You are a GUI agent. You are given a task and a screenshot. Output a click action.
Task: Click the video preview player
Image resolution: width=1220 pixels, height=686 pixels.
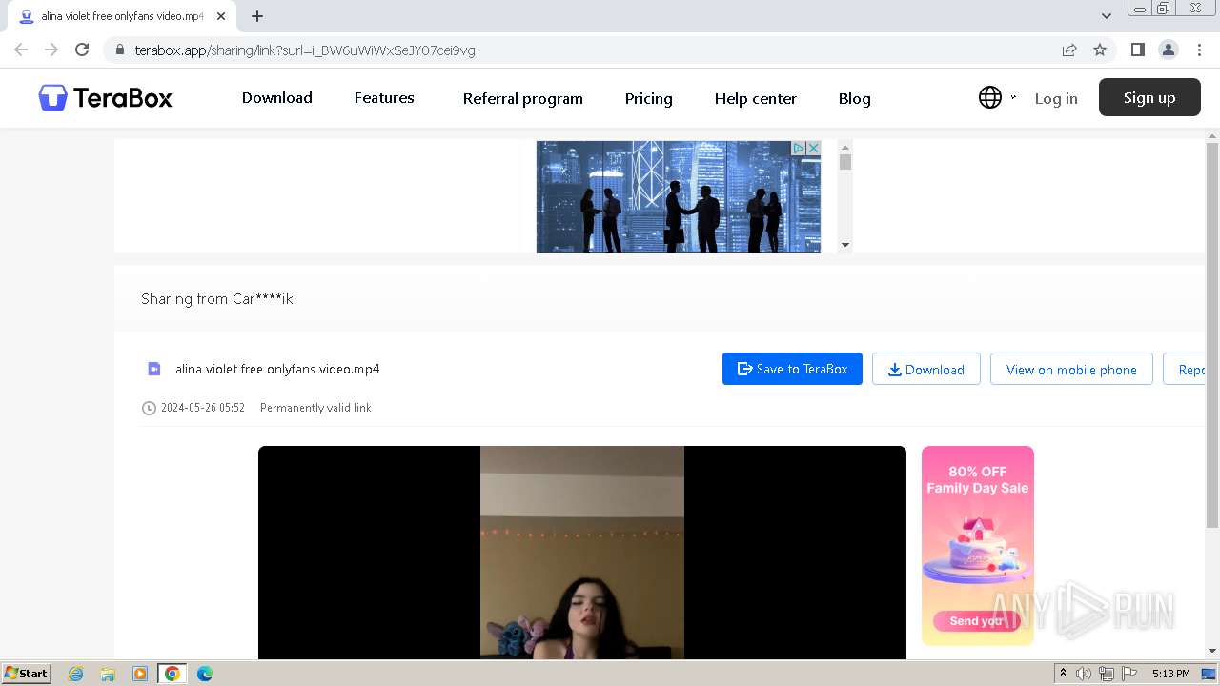[x=581, y=553]
